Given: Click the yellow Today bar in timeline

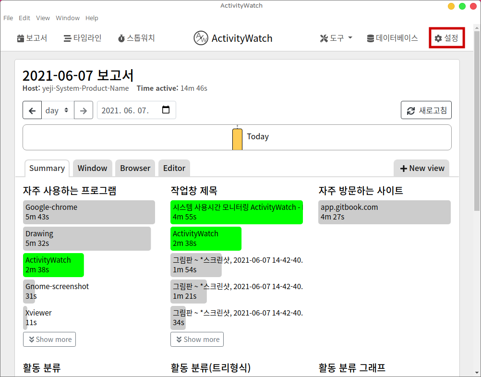Looking at the screenshot, I should (237, 139).
